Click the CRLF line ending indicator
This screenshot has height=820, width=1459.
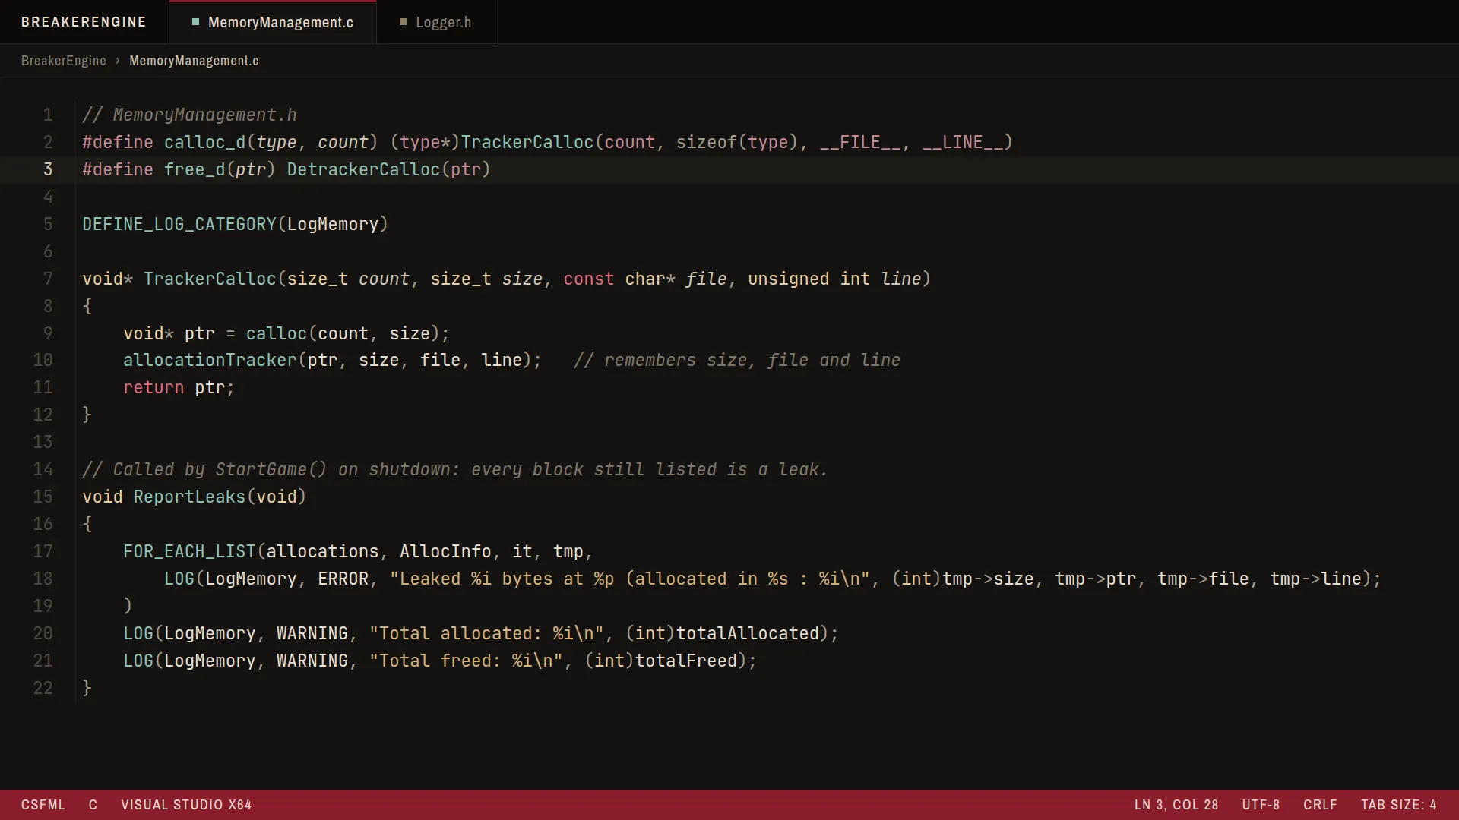1320,805
